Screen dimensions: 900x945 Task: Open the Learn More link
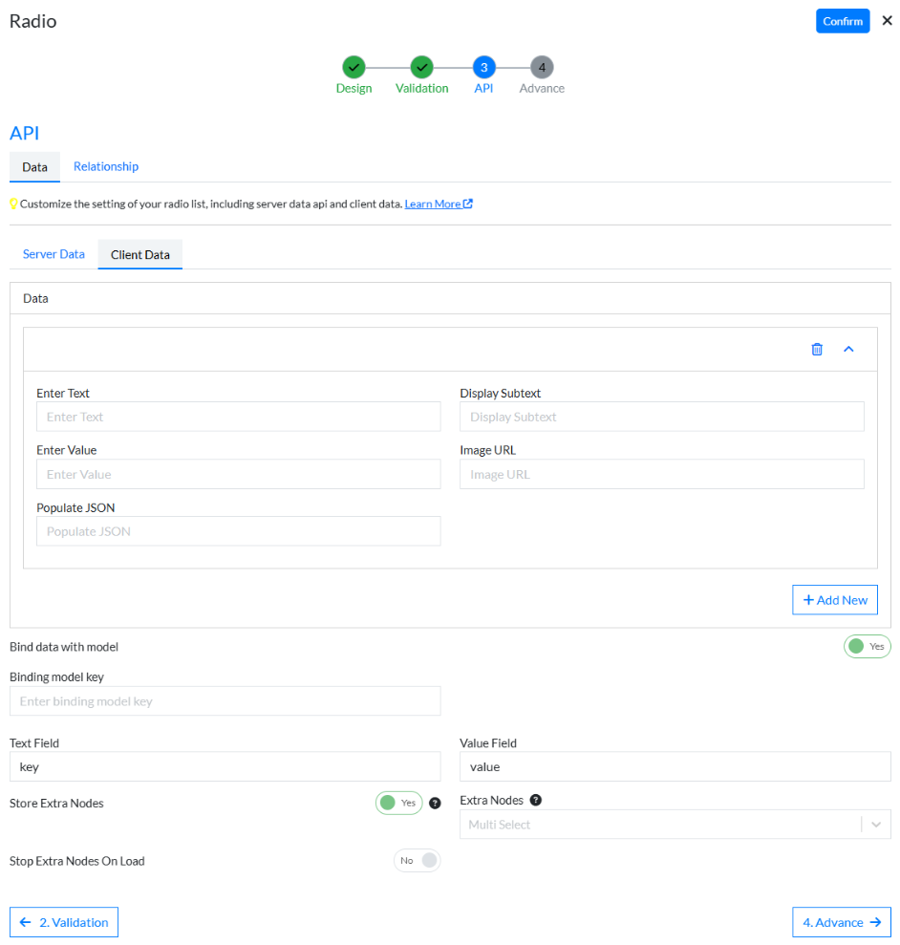438,204
